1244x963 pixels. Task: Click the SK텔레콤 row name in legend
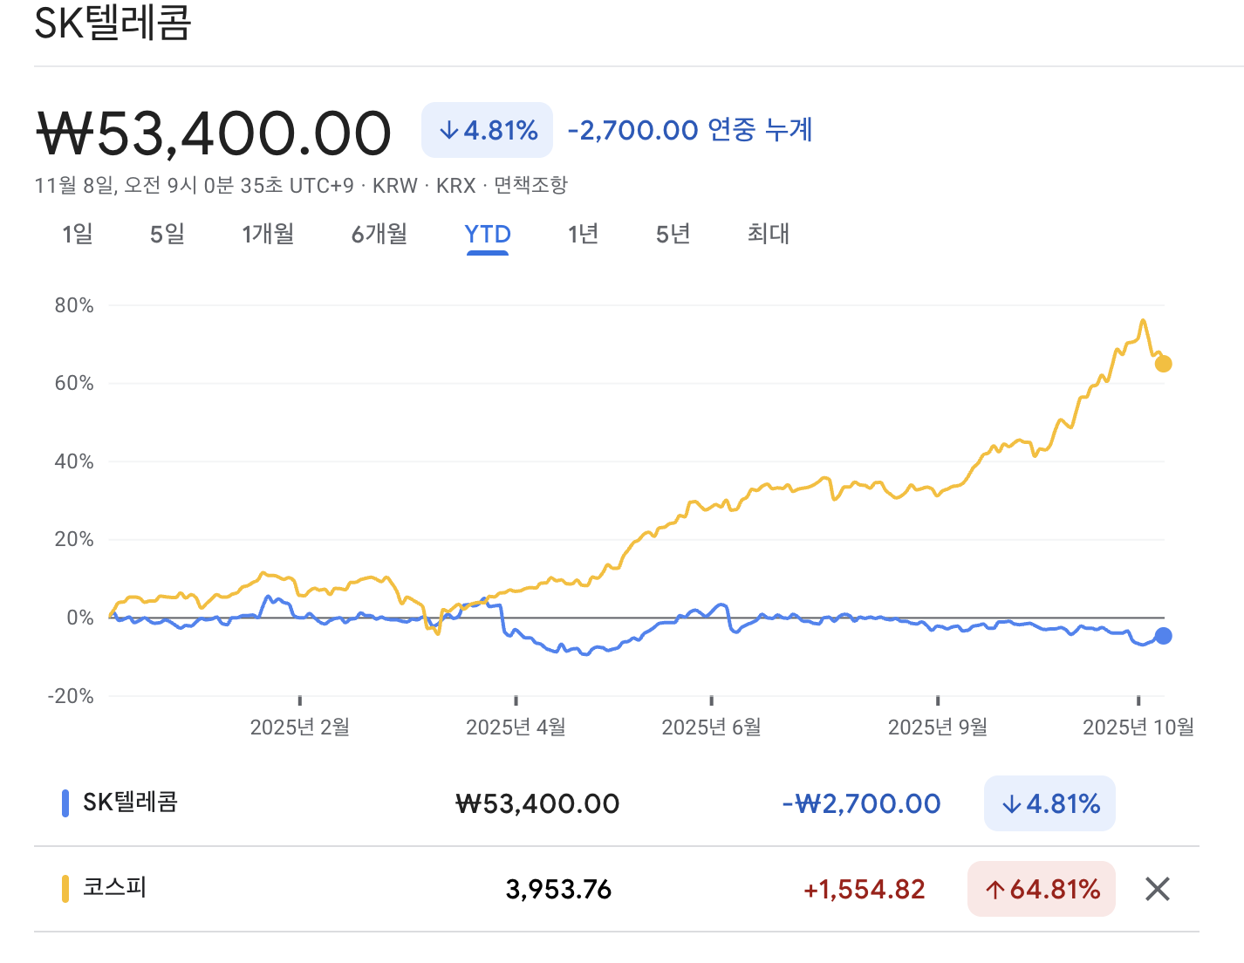(130, 802)
